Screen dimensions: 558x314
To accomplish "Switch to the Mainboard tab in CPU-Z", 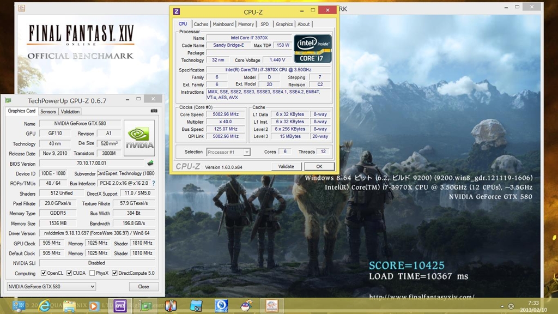I will point(223,24).
